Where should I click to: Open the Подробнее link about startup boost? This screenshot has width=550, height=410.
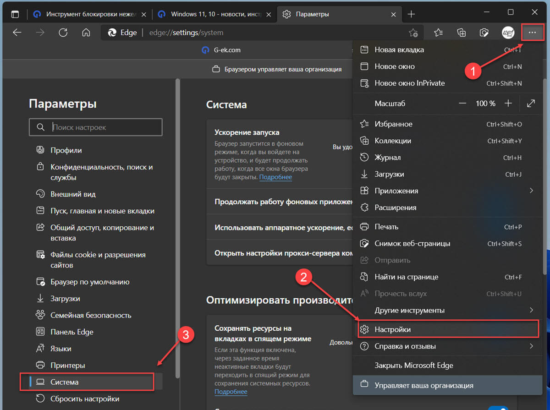[x=275, y=177]
